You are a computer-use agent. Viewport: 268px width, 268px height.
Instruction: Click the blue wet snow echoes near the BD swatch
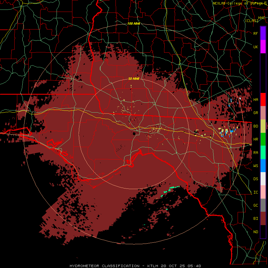coord(232,131)
